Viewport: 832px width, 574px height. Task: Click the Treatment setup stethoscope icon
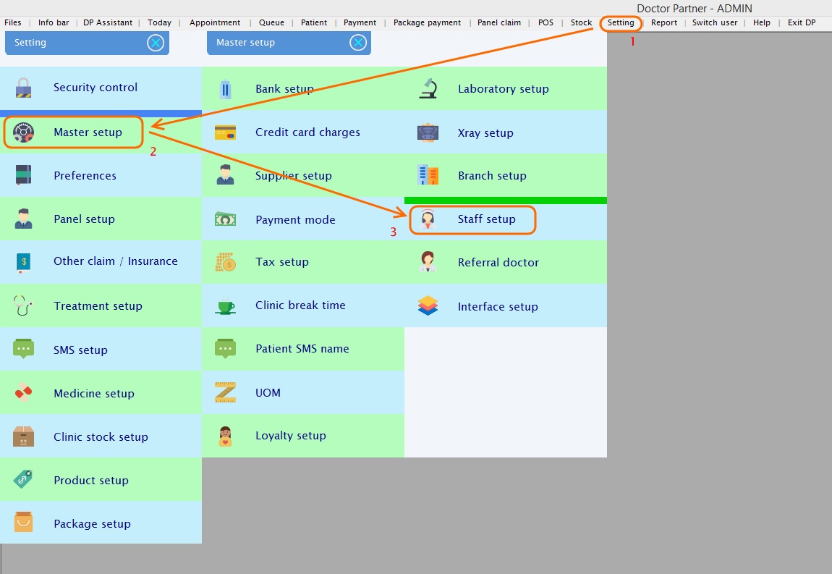23,306
